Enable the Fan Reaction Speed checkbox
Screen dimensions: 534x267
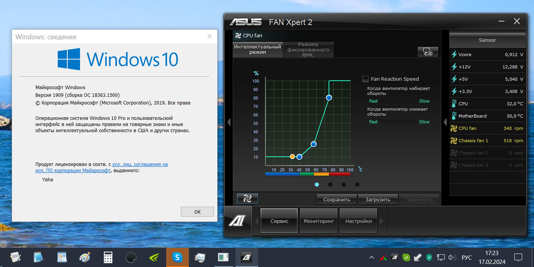point(365,79)
